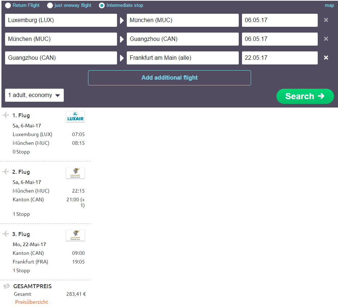This screenshot has width=338, height=307.
Task: Click the 22:15 departure time
Action: click(x=78, y=191)
